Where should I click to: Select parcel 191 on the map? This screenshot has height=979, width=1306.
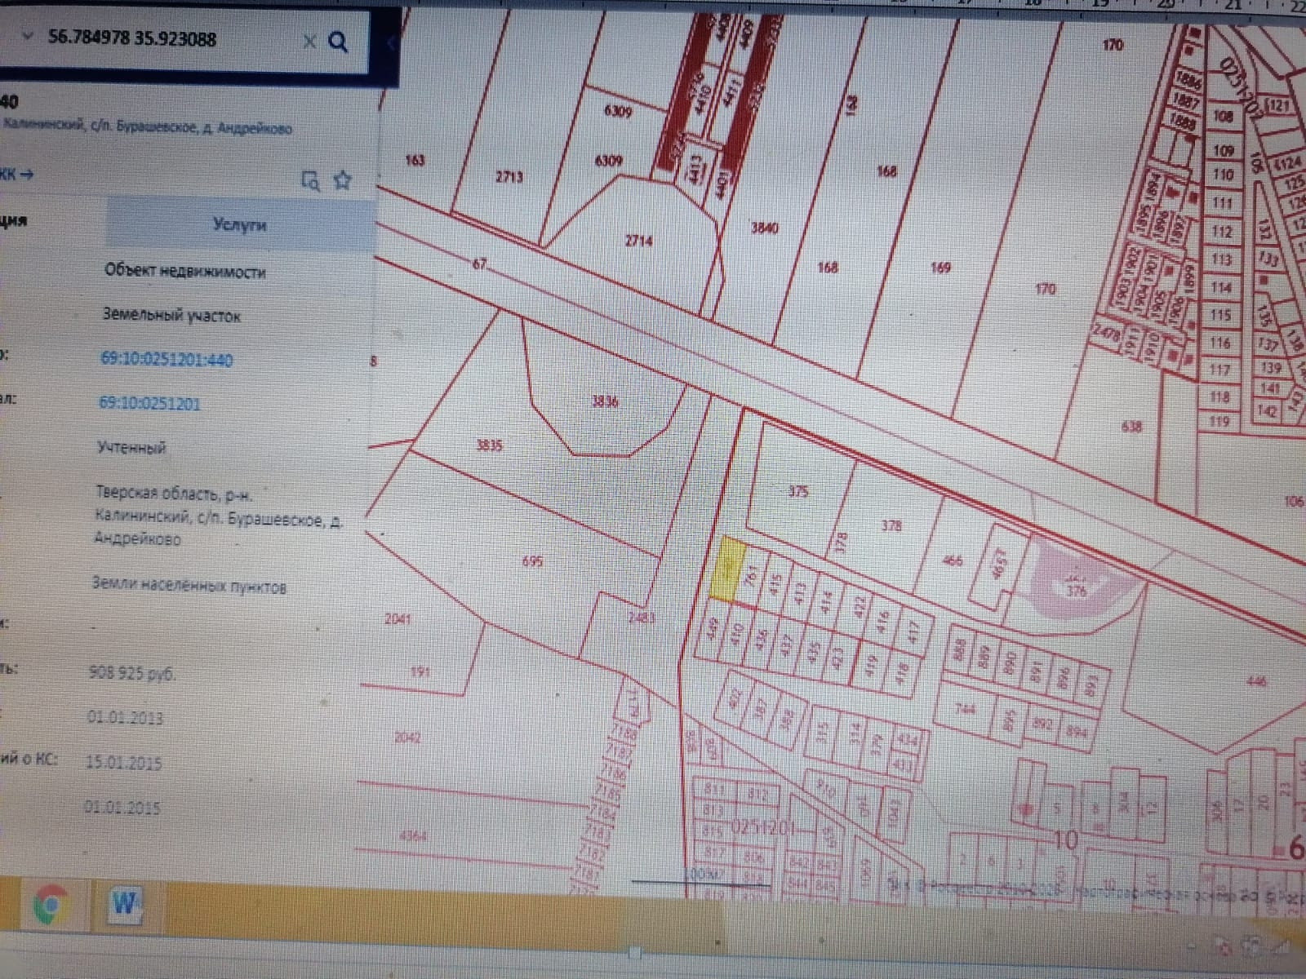click(x=420, y=671)
